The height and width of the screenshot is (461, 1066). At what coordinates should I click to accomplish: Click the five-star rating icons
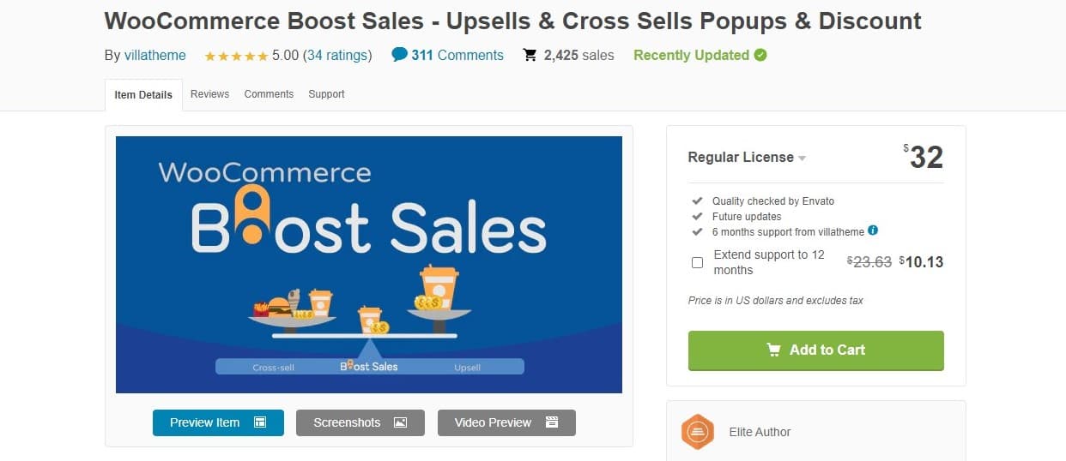pyautogui.click(x=236, y=56)
